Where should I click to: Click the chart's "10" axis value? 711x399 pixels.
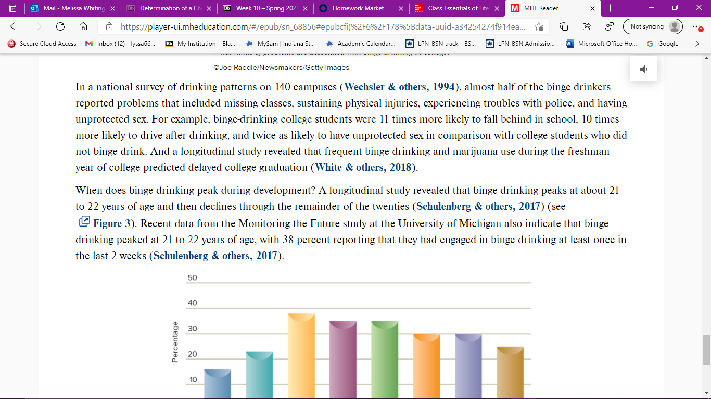coord(193,380)
